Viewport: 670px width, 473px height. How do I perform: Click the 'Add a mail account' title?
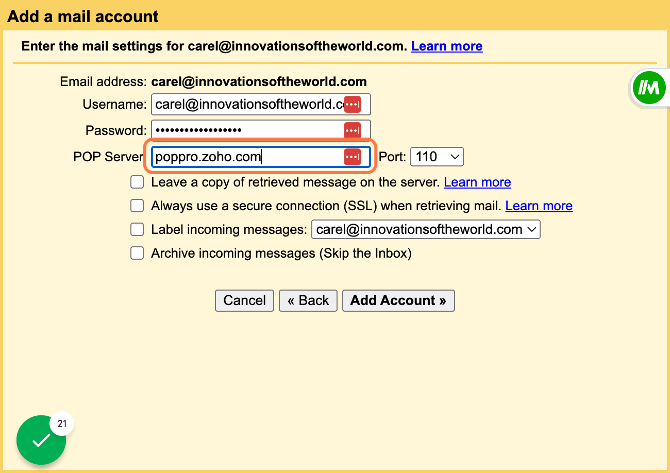[83, 16]
